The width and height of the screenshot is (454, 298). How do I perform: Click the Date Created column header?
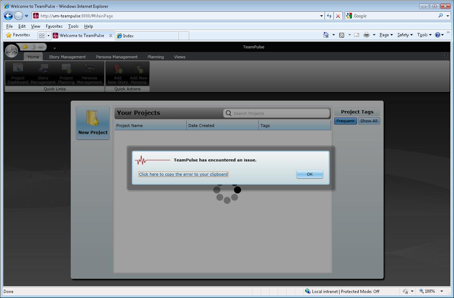click(x=223, y=125)
